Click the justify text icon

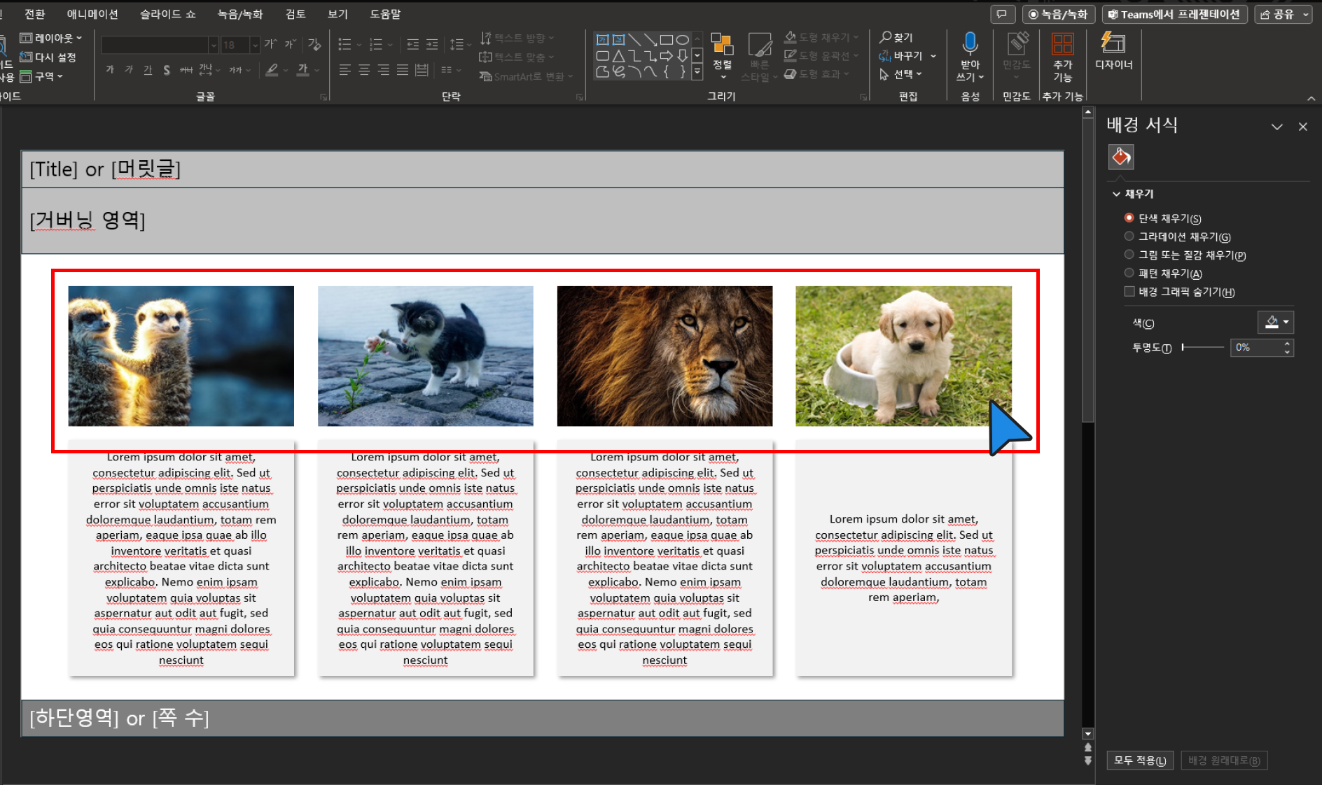click(x=402, y=70)
